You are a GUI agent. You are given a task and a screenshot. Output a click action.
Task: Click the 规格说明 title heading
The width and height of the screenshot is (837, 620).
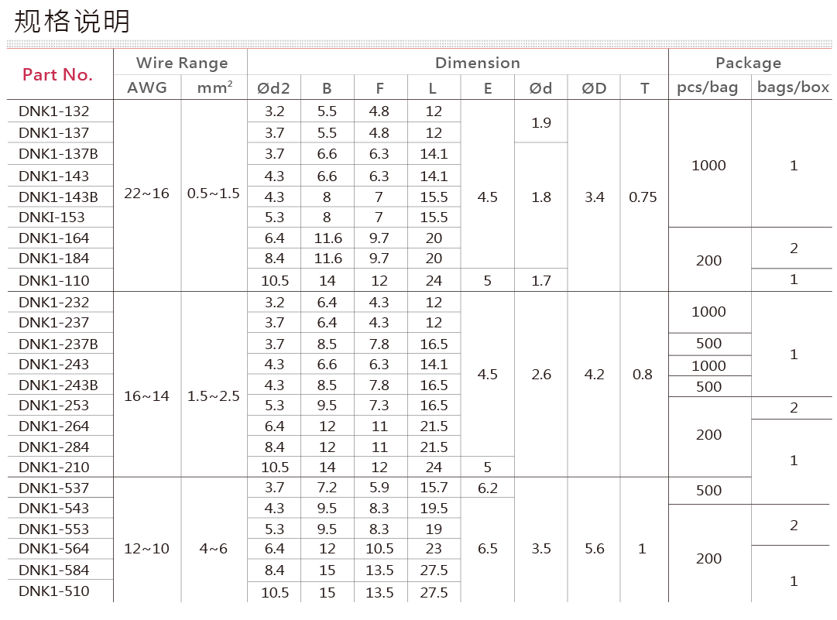[73, 21]
